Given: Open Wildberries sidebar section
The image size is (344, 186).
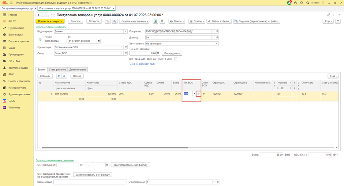Looking at the screenshot, I should click(x=14, y=108).
